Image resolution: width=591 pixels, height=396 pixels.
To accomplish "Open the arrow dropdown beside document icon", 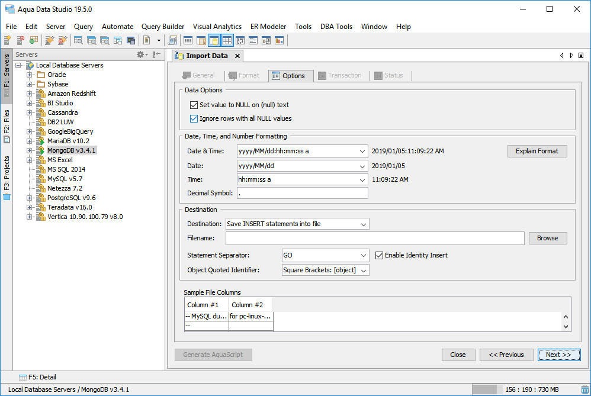I will 159,40.
